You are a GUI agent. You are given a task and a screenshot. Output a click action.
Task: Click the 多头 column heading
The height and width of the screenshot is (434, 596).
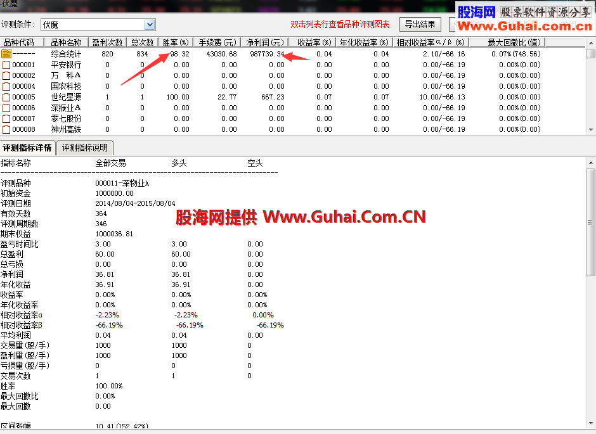tap(179, 163)
